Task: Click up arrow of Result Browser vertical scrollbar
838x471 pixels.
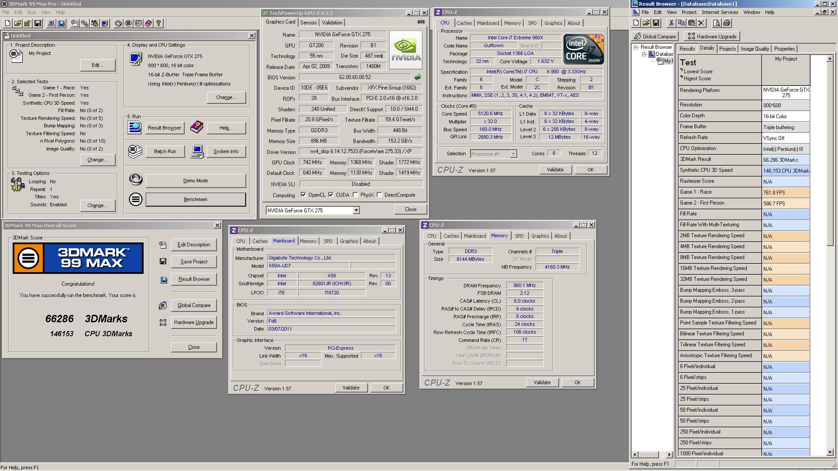Action: (830, 58)
